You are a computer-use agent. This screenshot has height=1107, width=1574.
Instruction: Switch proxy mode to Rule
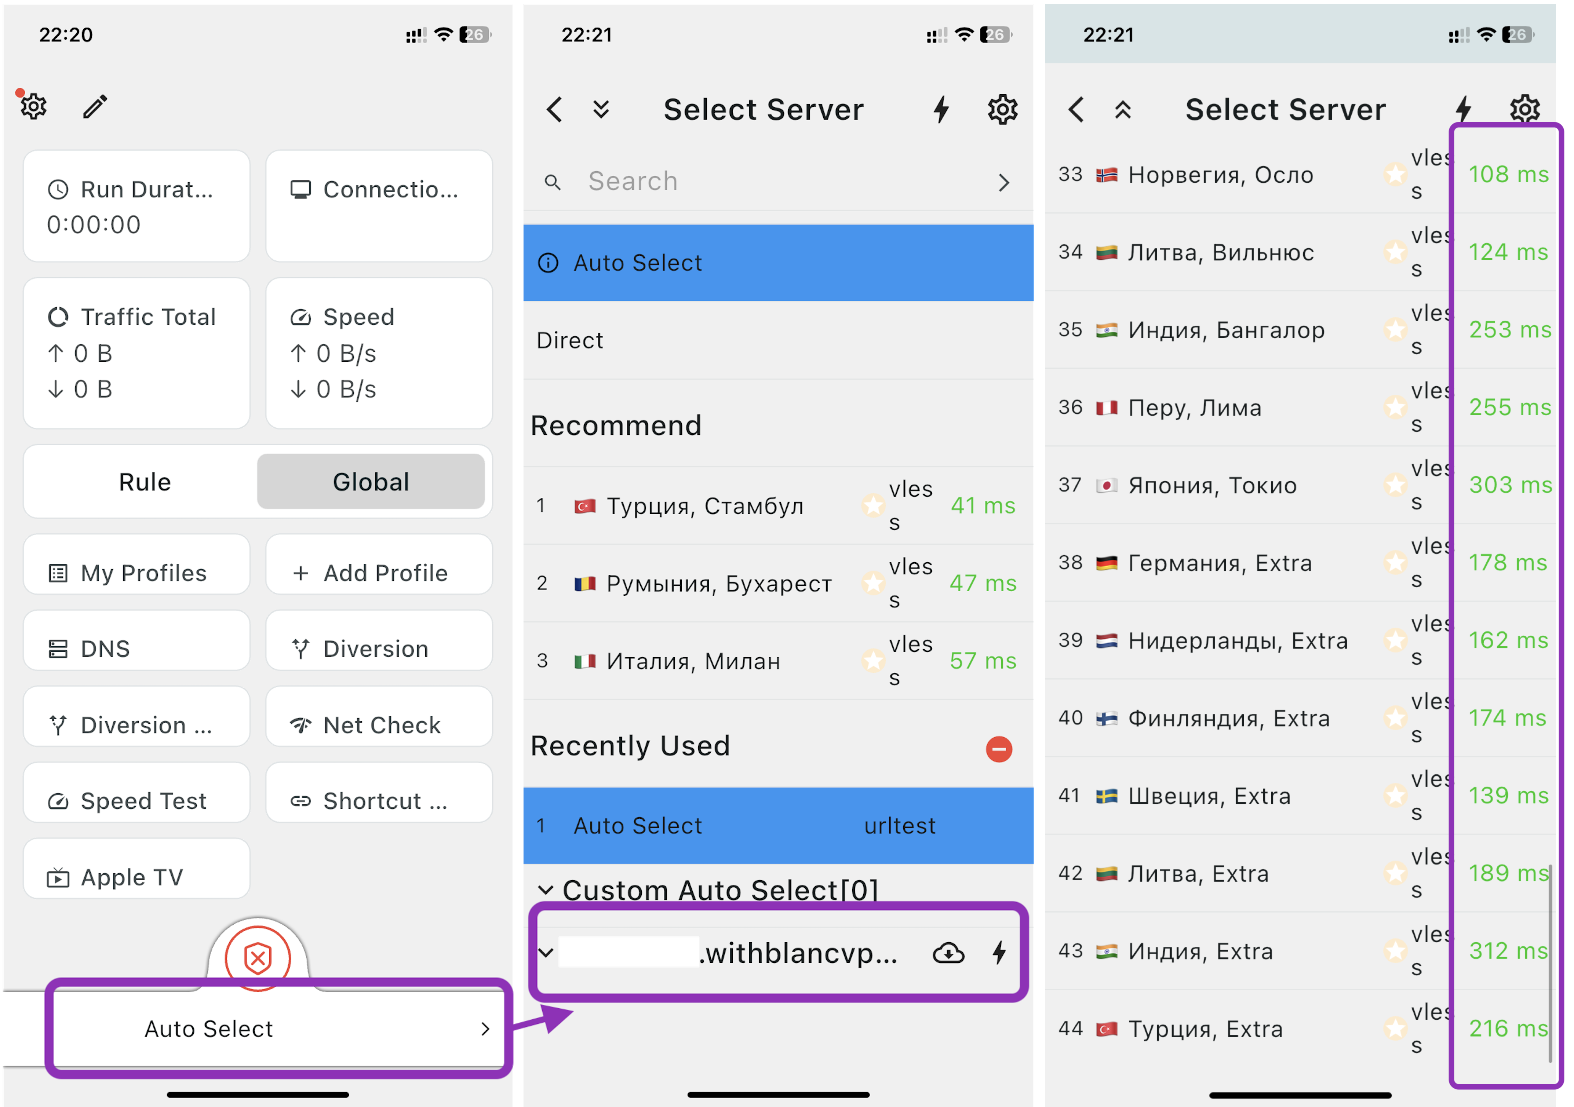click(x=145, y=482)
